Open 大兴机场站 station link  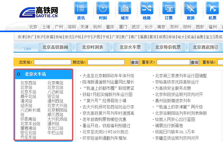point(57,119)
